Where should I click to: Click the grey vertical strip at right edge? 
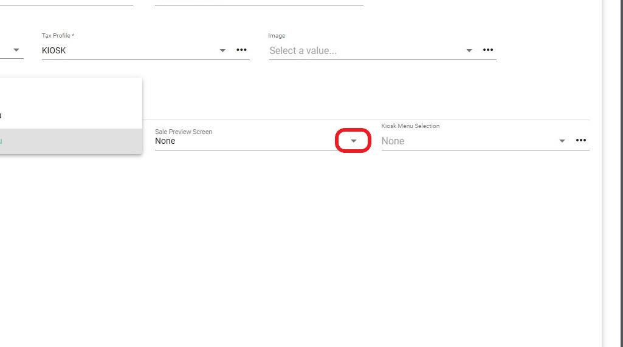click(x=612, y=173)
